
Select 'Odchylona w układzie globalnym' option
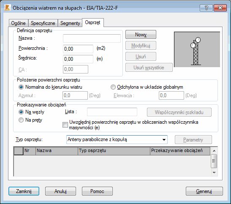click(x=113, y=87)
